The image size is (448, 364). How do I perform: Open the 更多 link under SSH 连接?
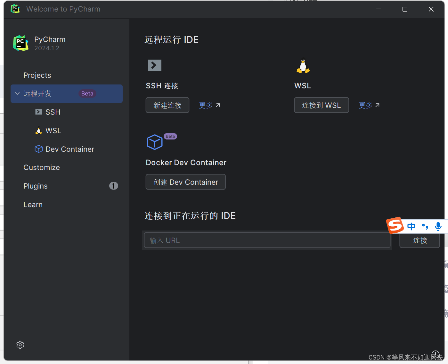coord(209,105)
